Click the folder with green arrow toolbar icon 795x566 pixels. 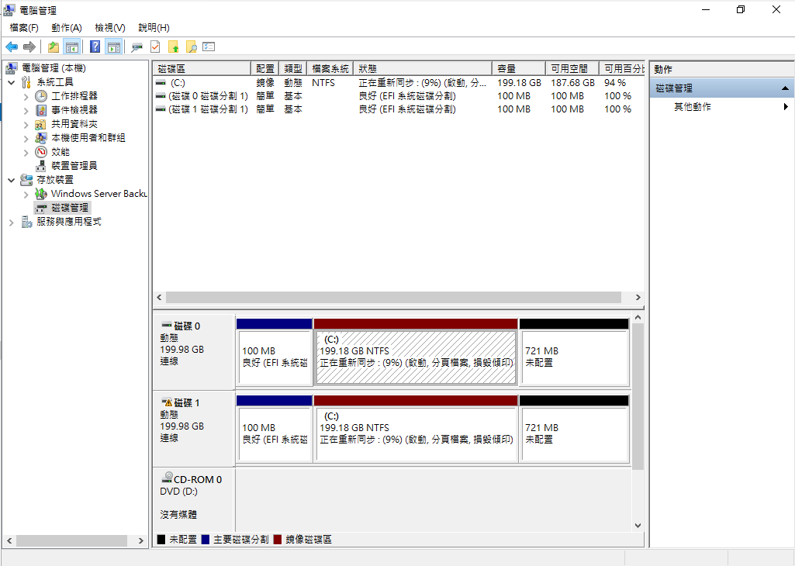click(174, 47)
